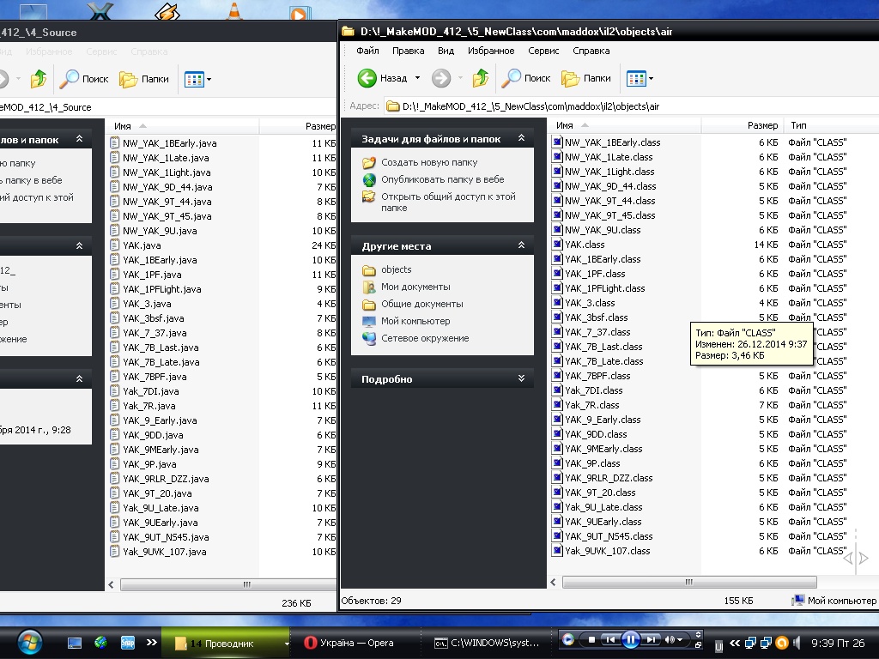
Task: Select YAK_9T_20.java filename
Action: (158, 493)
